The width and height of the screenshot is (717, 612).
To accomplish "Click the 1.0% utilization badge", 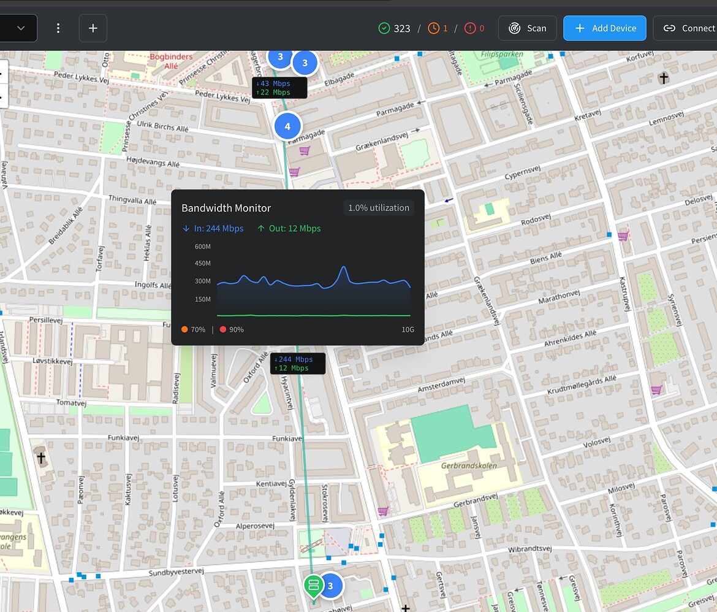I will [378, 208].
